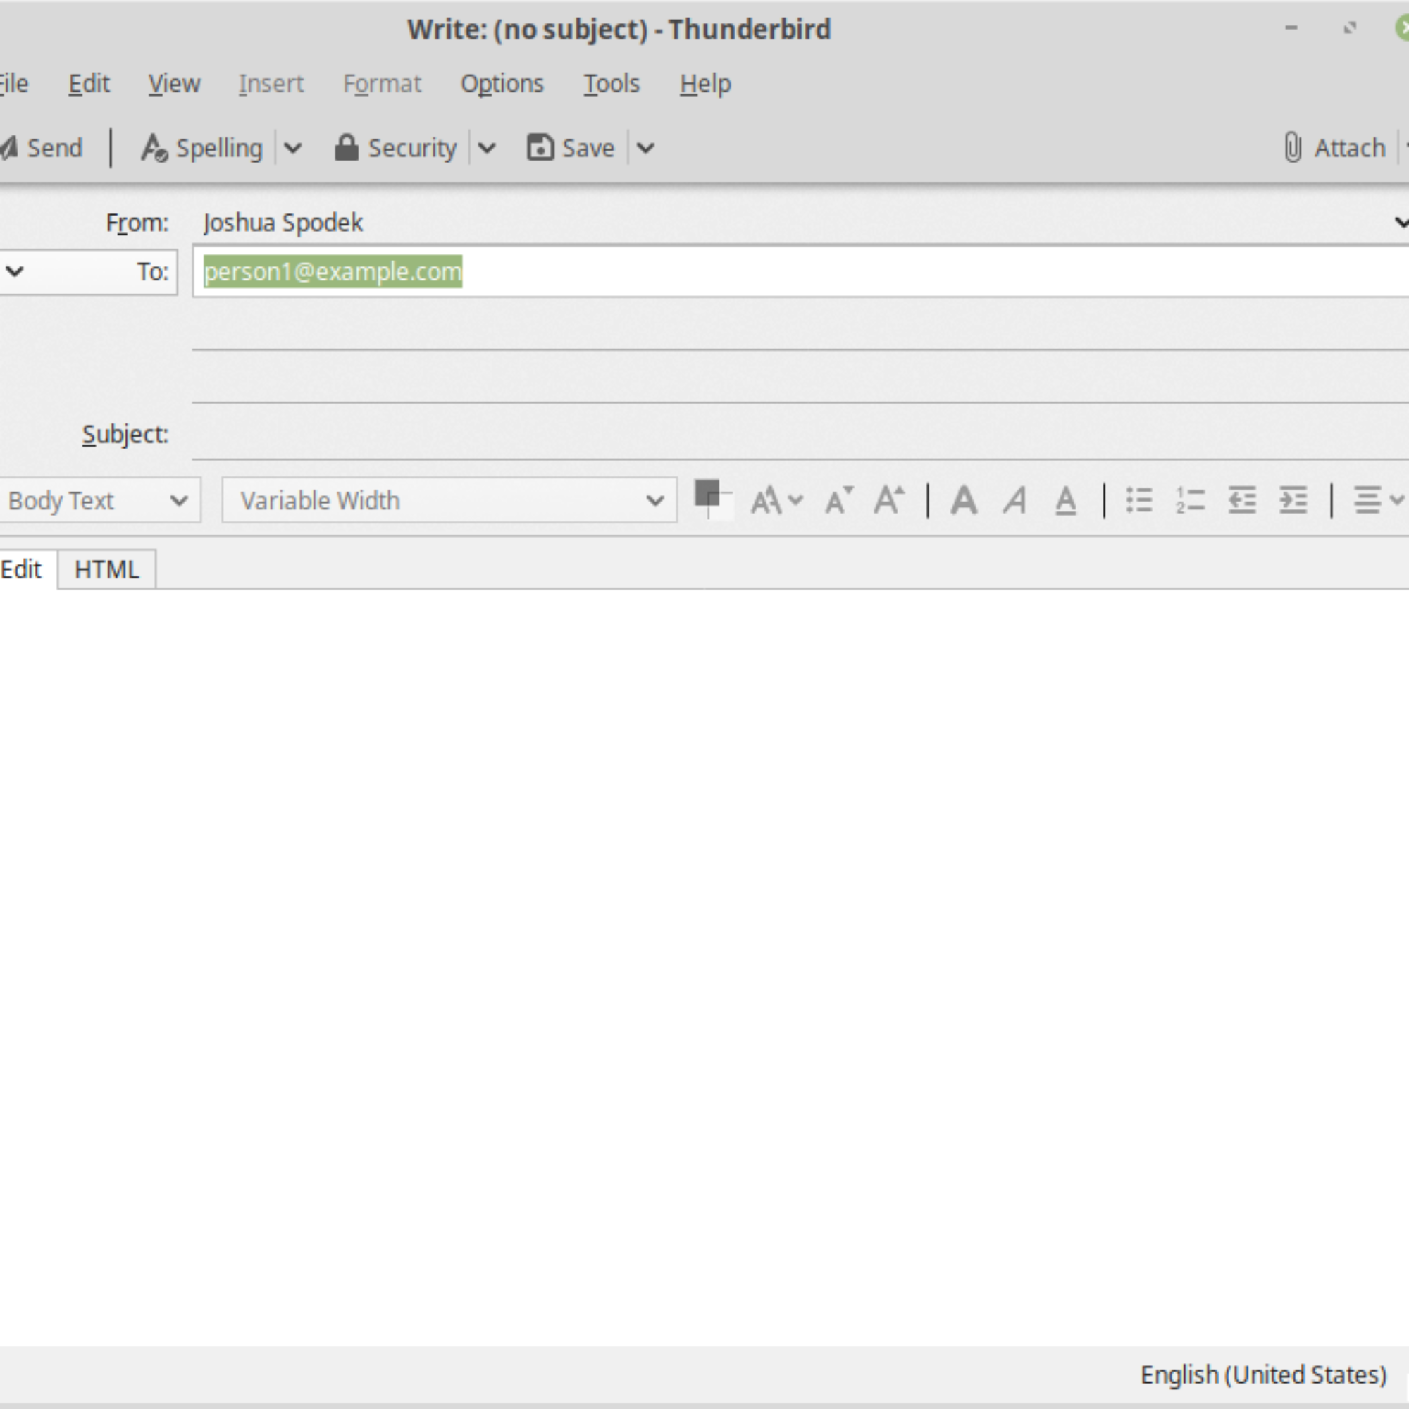The height and width of the screenshot is (1409, 1409).
Task: Open the Help menu
Action: (x=705, y=84)
